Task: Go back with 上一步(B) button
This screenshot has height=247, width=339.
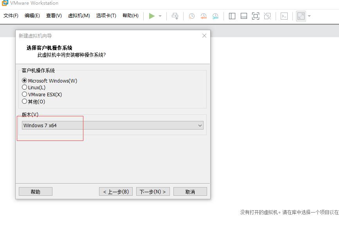Action: coord(115,191)
